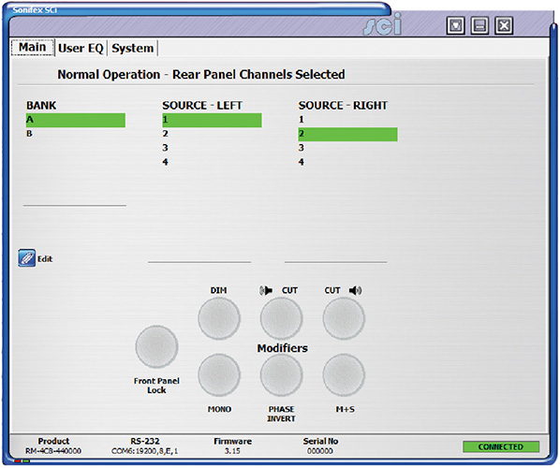Click the Edit label
Image resolution: width=560 pixels, height=468 pixels.
(x=45, y=259)
